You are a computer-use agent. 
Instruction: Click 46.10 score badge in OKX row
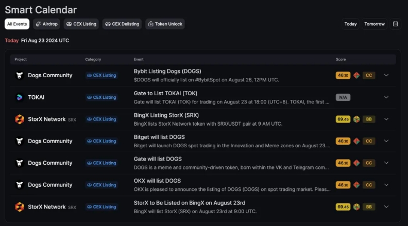coord(343,185)
